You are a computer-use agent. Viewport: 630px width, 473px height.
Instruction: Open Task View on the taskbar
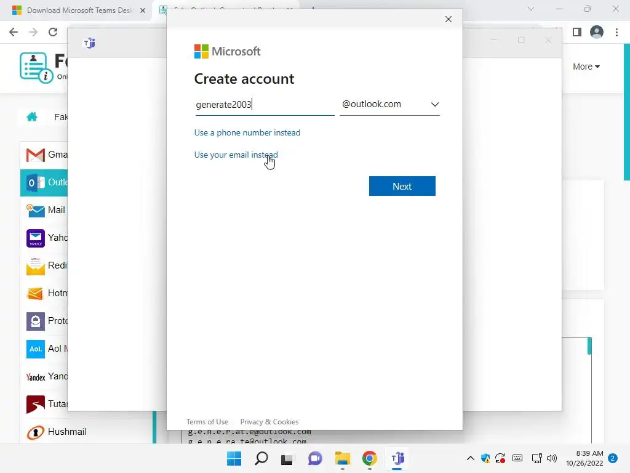pyautogui.click(x=287, y=458)
